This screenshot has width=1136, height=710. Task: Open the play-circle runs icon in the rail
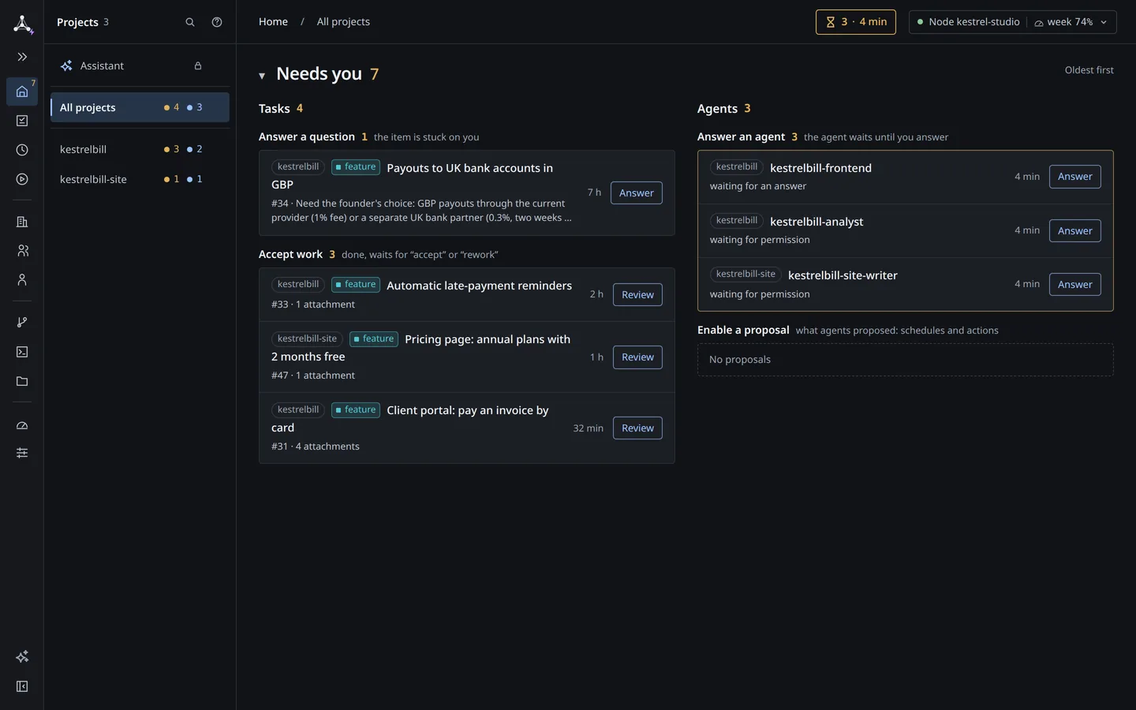[x=22, y=179]
